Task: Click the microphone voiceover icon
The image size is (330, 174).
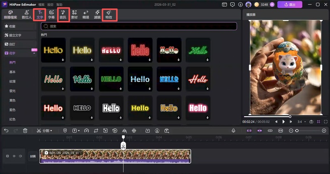Action: (233, 131)
